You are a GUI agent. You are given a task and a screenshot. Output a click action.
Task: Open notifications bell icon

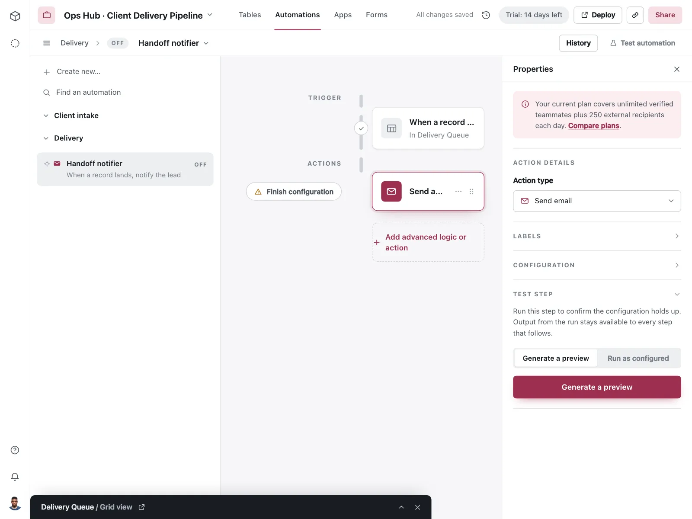(15, 477)
